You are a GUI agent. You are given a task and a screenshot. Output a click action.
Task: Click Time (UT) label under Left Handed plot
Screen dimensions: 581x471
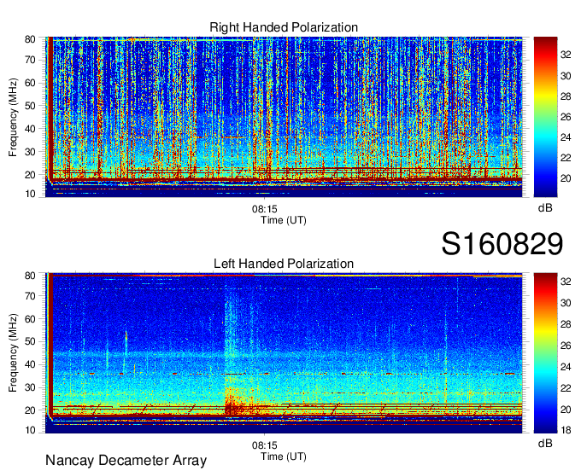284,456
